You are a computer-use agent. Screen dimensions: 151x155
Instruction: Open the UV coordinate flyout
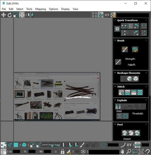[x=107, y=15]
